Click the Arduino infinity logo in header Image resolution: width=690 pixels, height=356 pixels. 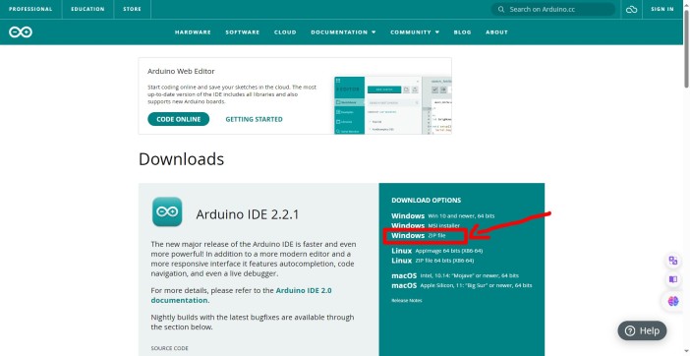point(21,32)
